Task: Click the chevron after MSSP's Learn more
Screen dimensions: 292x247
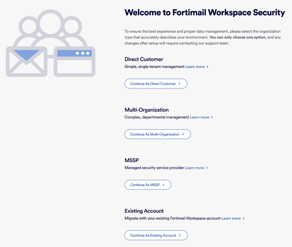Action: [x=207, y=168]
